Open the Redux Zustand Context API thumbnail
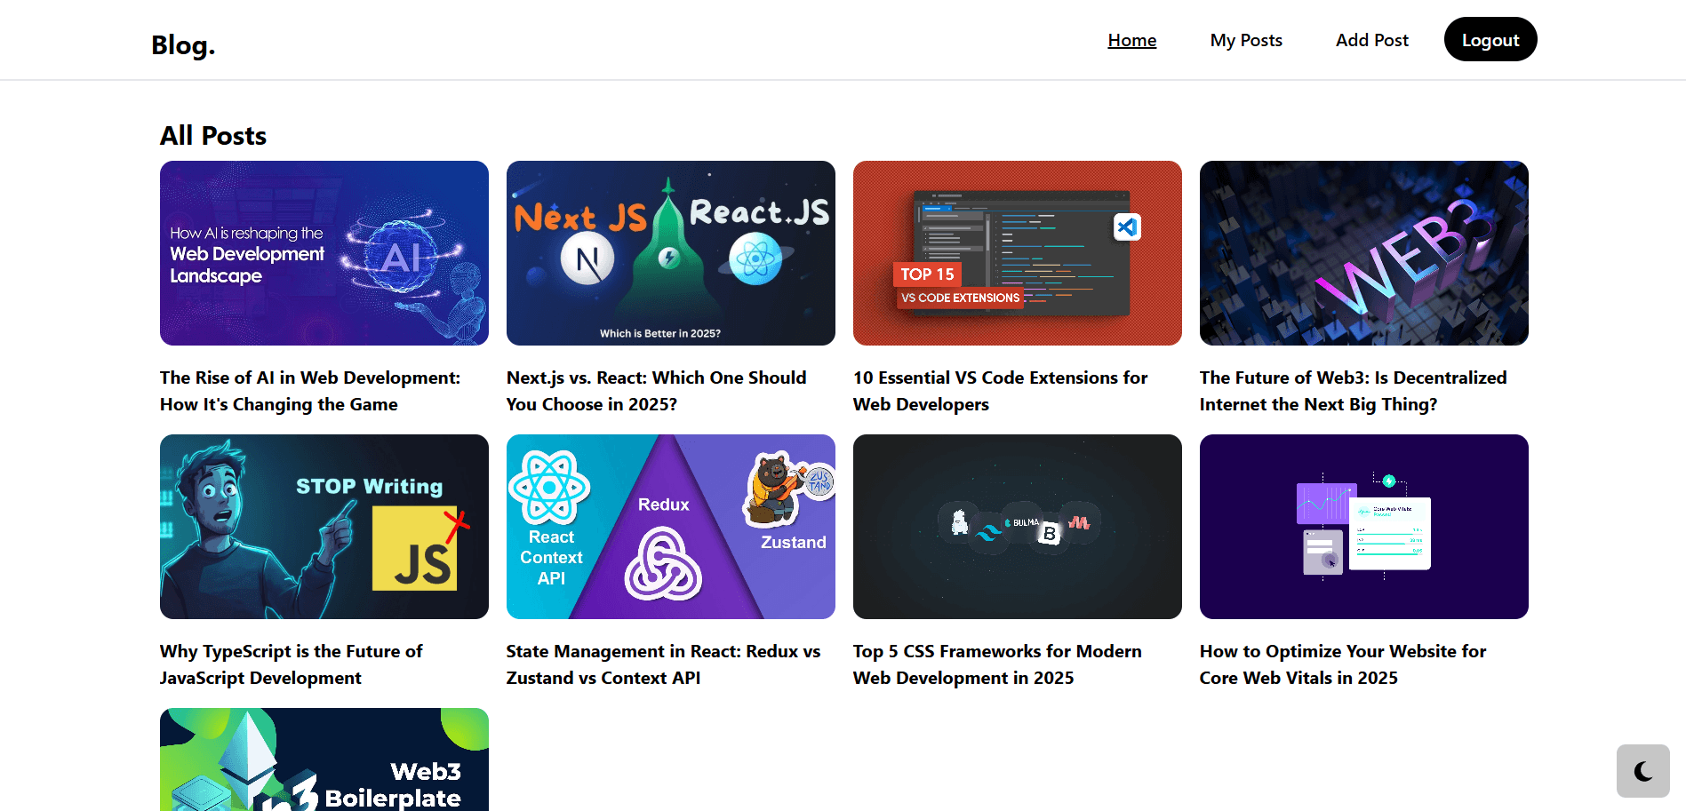This screenshot has width=1686, height=811. [671, 527]
